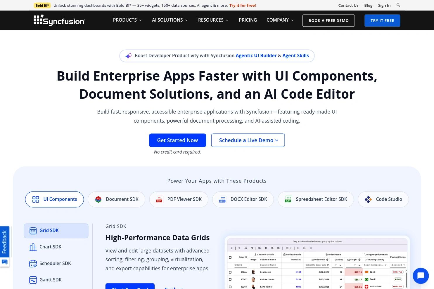Screen dimensions: 434x289
Task: Switch to the Code Studio tab
Action: [x=383, y=199]
